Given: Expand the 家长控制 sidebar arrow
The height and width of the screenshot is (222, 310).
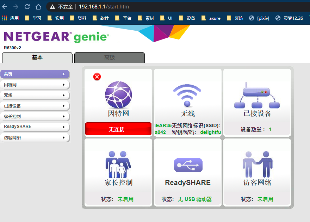Looking at the screenshot, I should (x=64, y=117).
